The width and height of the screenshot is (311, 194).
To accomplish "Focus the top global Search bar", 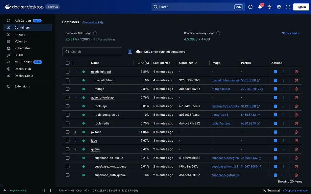I will [198, 7].
